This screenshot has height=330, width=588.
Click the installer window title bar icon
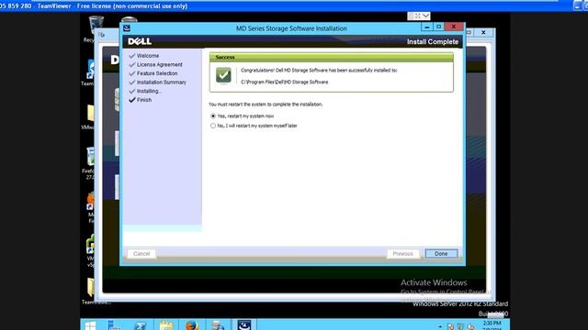pyautogui.click(x=127, y=28)
